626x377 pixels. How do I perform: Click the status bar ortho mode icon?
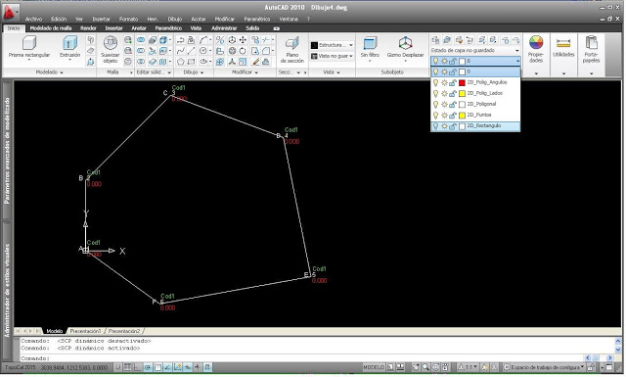[138, 367]
